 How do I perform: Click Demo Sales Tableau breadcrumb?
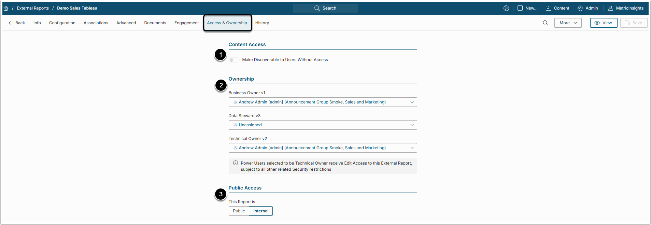(x=77, y=8)
